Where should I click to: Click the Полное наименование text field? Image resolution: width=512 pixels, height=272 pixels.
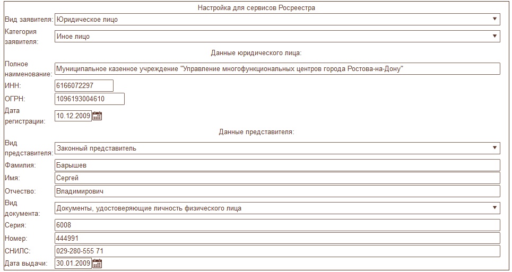(277, 69)
